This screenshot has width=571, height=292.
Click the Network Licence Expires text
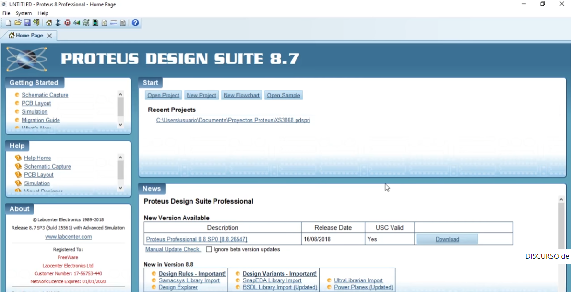[x=68, y=281]
